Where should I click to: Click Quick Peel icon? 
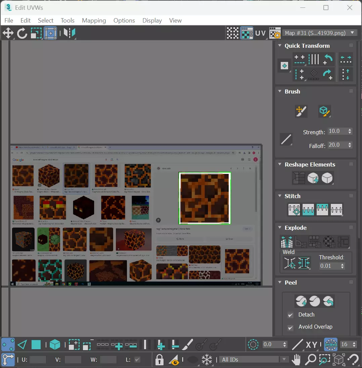(301, 301)
